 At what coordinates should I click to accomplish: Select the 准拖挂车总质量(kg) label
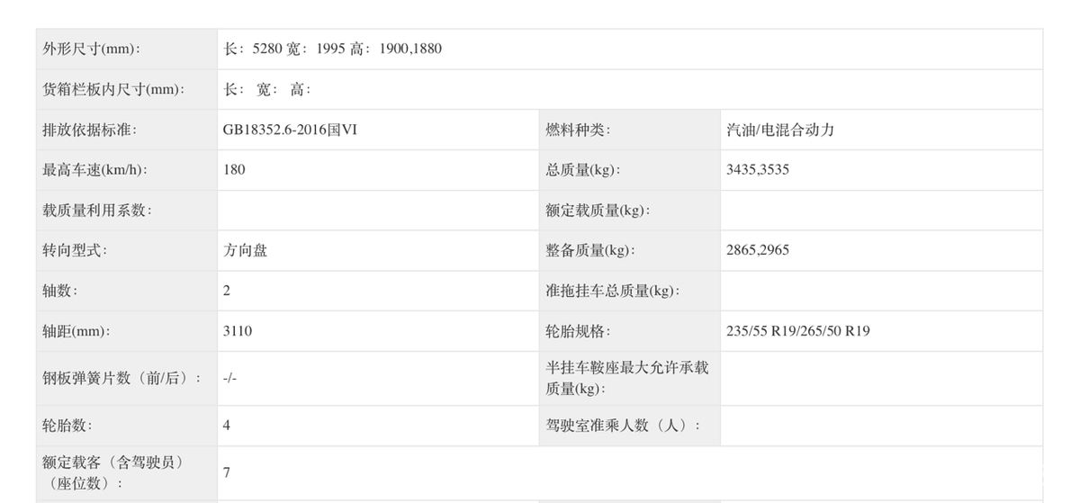click(610, 291)
